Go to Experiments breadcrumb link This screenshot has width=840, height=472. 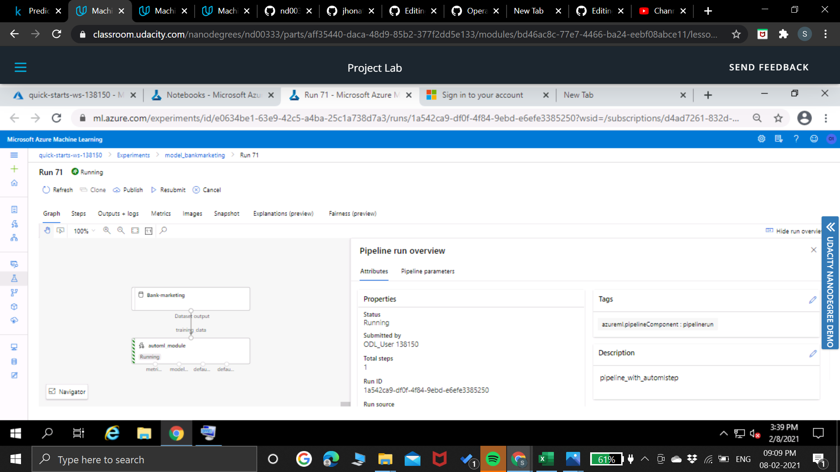[x=133, y=155]
